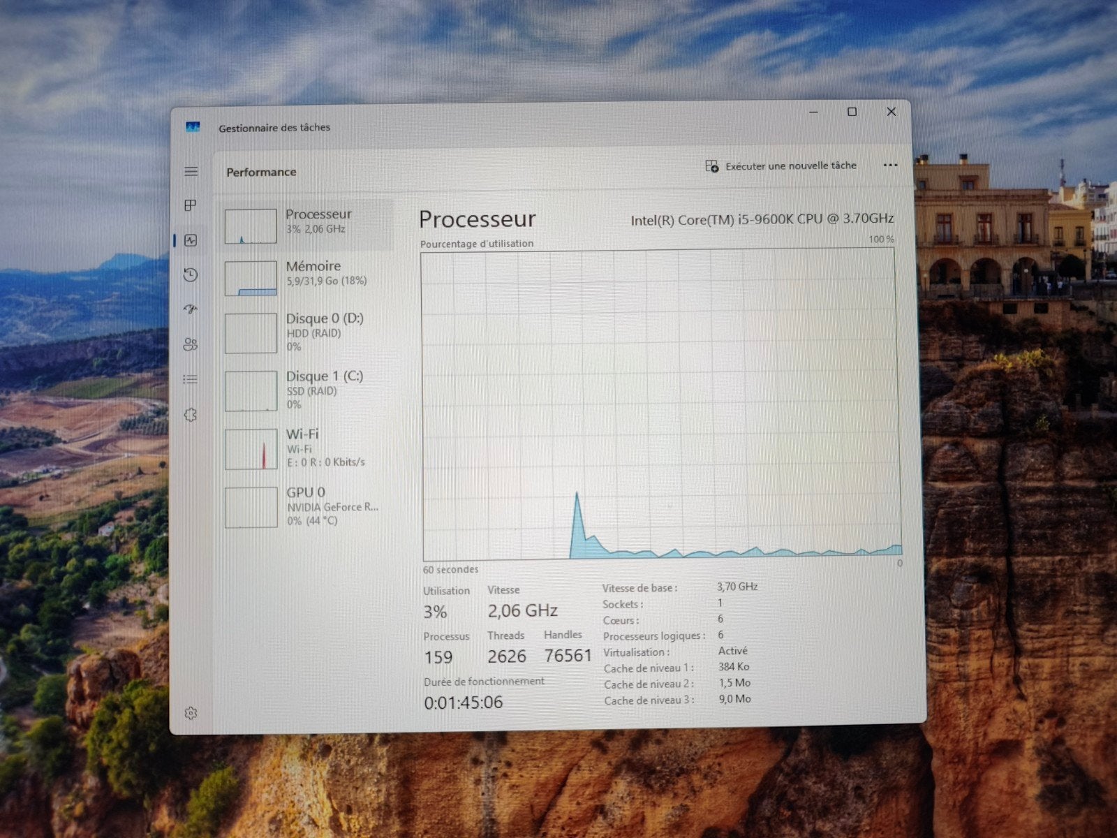Click the 159 Processus value
Viewport: 1117px width, 838px height.
pyautogui.click(x=438, y=657)
